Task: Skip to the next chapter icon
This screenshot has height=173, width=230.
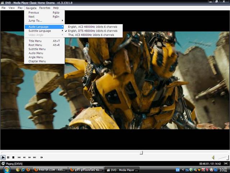Action: point(34,158)
